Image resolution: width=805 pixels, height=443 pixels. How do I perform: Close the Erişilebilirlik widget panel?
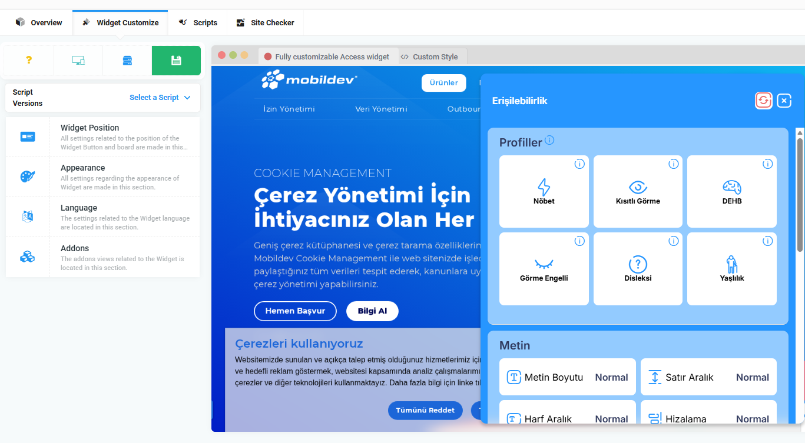point(784,101)
